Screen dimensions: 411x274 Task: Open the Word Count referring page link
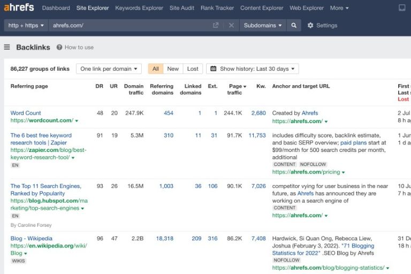(26, 113)
